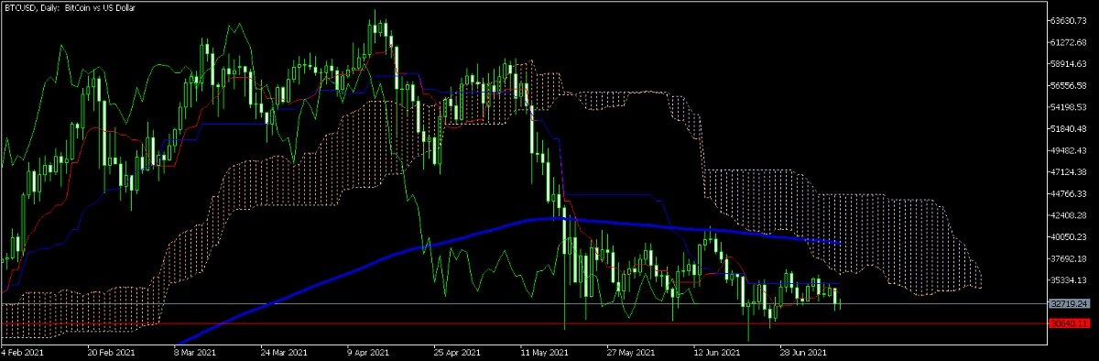Select the red horizontal support line
This screenshot has width=1099, height=361.
click(523, 323)
